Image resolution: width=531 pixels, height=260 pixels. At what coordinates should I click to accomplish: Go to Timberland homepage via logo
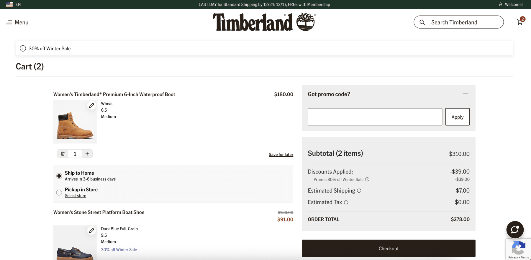pyautogui.click(x=264, y=22)
